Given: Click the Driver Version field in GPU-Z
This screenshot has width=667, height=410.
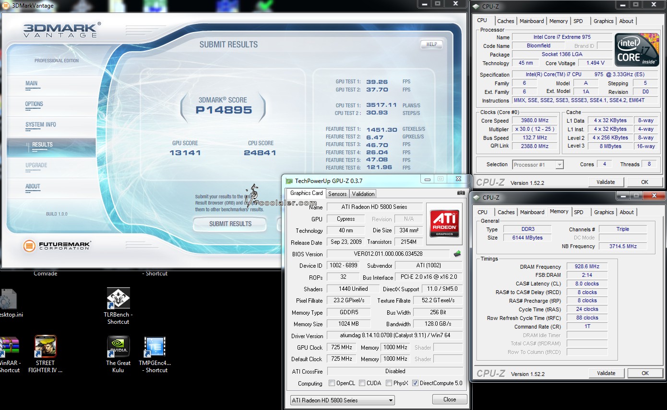Looking at the screenshot, I should [394, 336].
